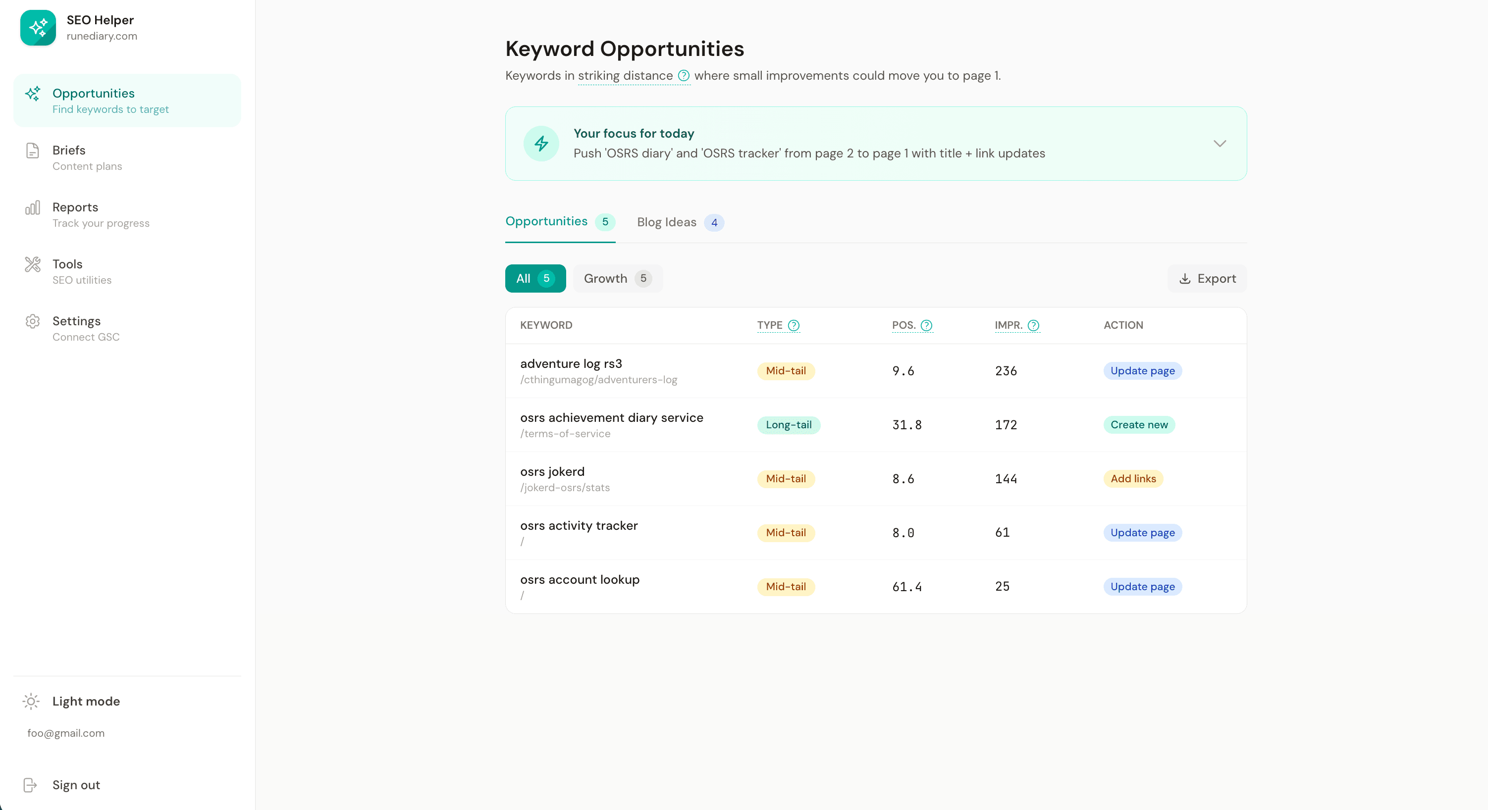Viewport: 1488px width, 810px height.
Task: Click the Tools SEO utilities icon
Action: [33, 264]
